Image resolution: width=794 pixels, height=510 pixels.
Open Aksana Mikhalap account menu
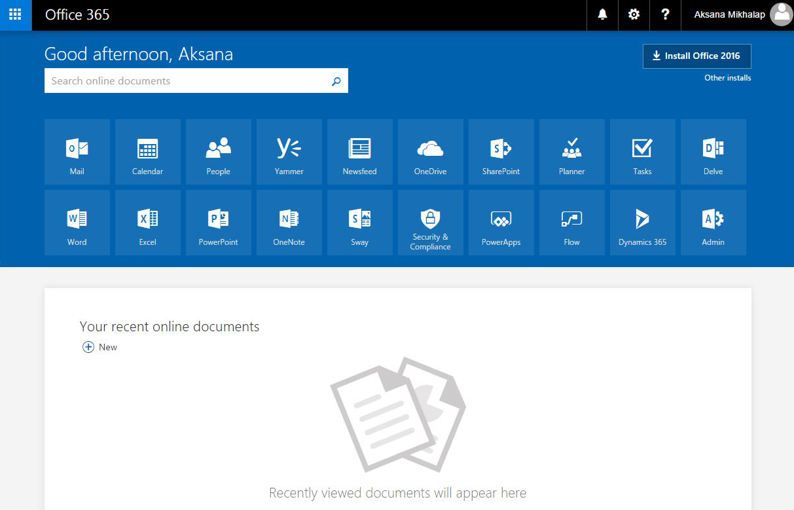tap(738, 14)
